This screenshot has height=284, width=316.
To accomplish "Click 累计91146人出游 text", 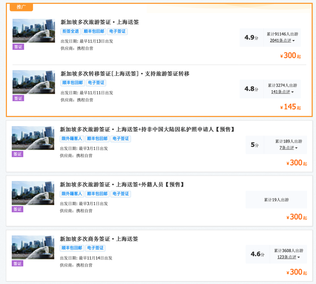I will coord(282,34).
